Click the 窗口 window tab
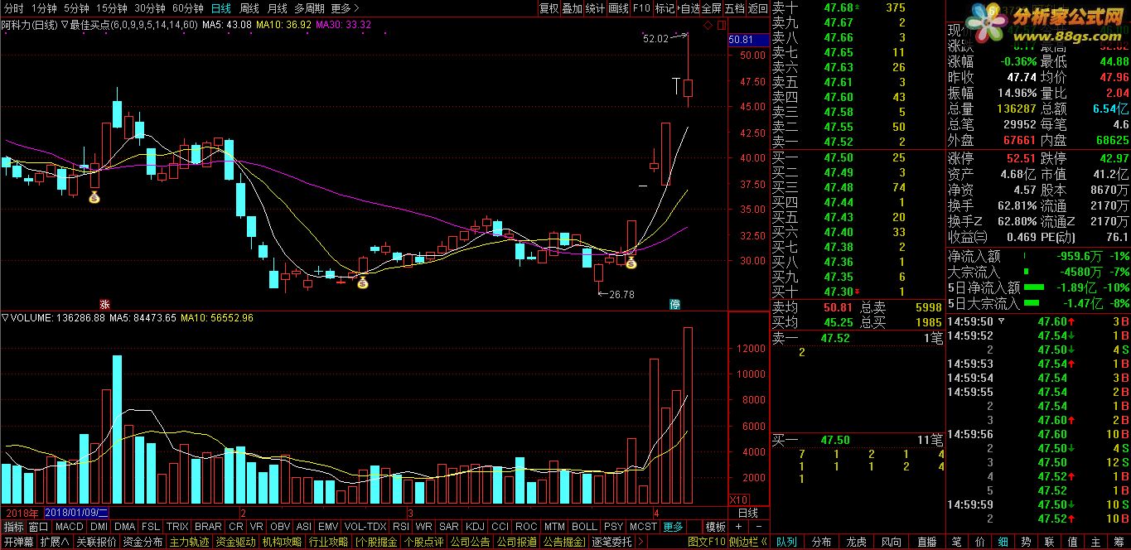This screenshot has width=1131, height=550. [x=39, y=527]
